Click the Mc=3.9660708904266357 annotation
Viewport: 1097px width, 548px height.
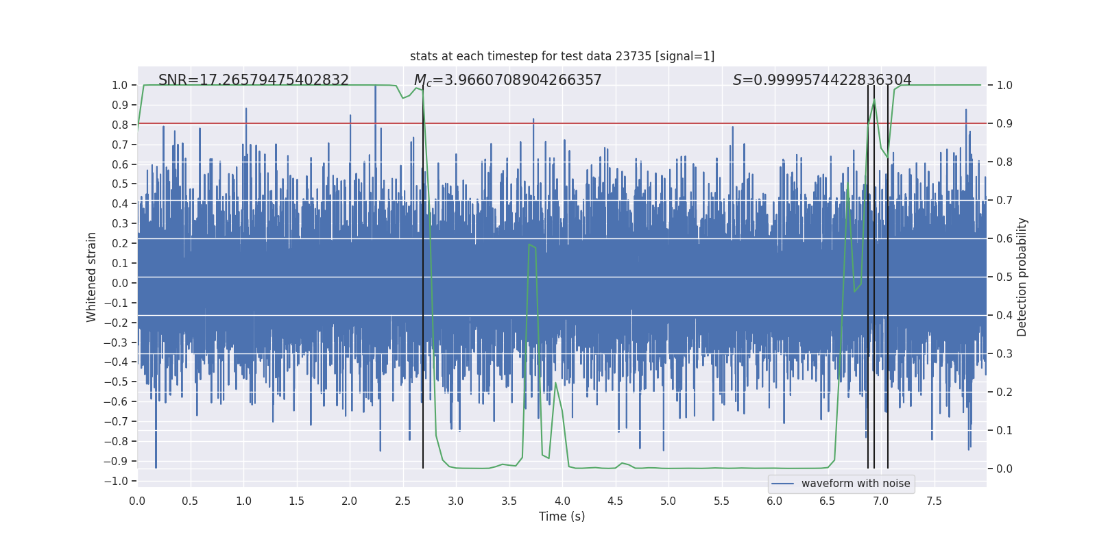(508, 80)
